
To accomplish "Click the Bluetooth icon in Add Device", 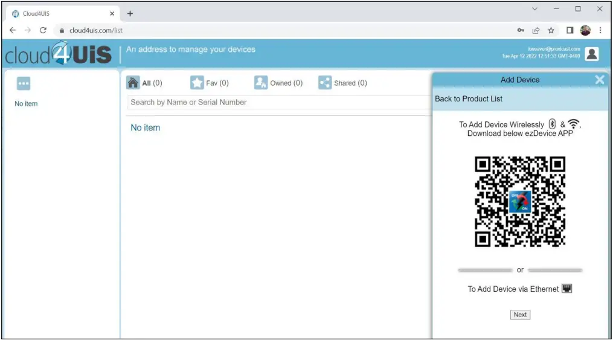I will pyautogui.click(x=552, y=124).
